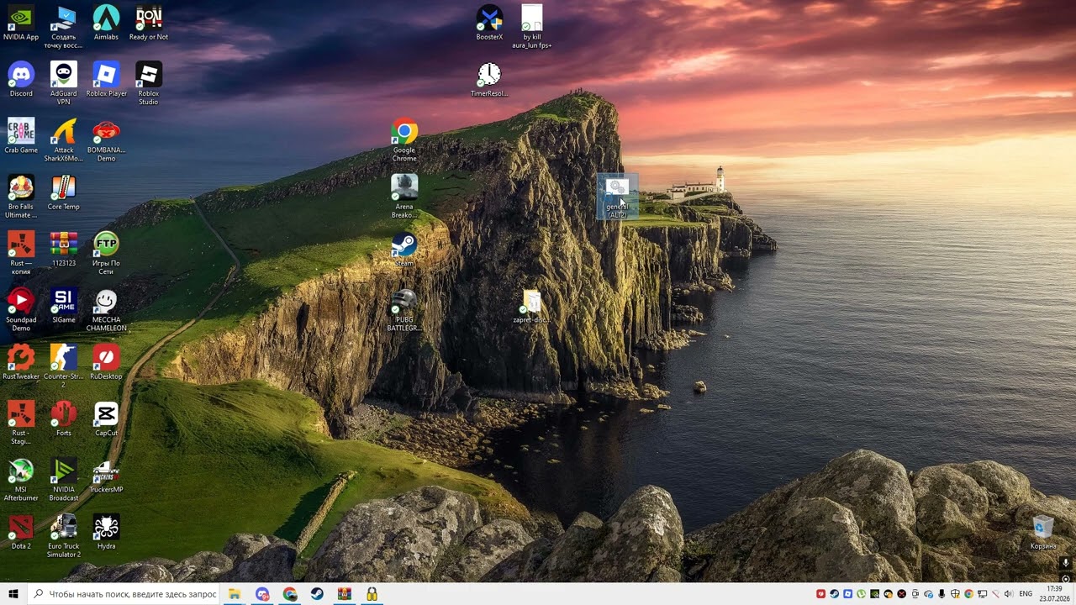The image size is (1076, 605).
Task: Select the Google Chrome desktop shortcut
Action: pos(404,139)
